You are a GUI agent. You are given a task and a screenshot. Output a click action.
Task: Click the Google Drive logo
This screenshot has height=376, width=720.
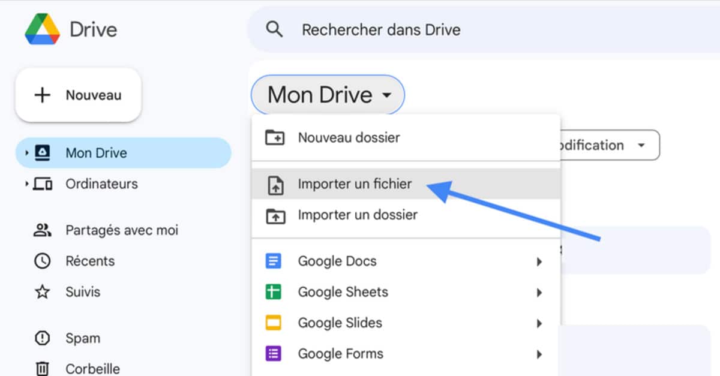tap(42, 29)
